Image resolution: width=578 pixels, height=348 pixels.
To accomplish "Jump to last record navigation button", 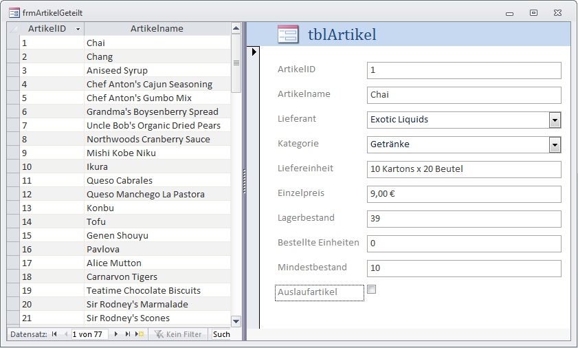I will (x=128, y=334).
